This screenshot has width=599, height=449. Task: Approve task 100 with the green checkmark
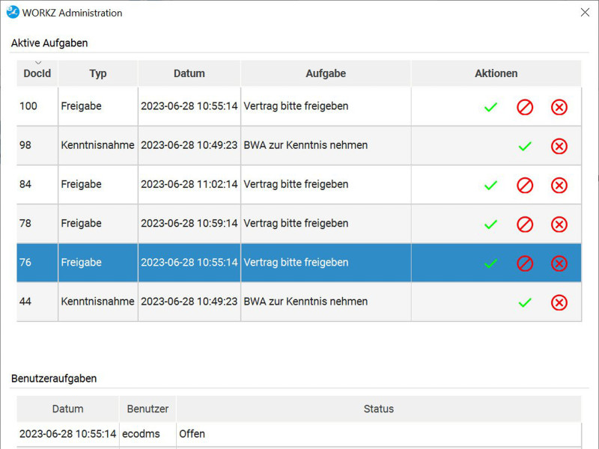point(490,107)
